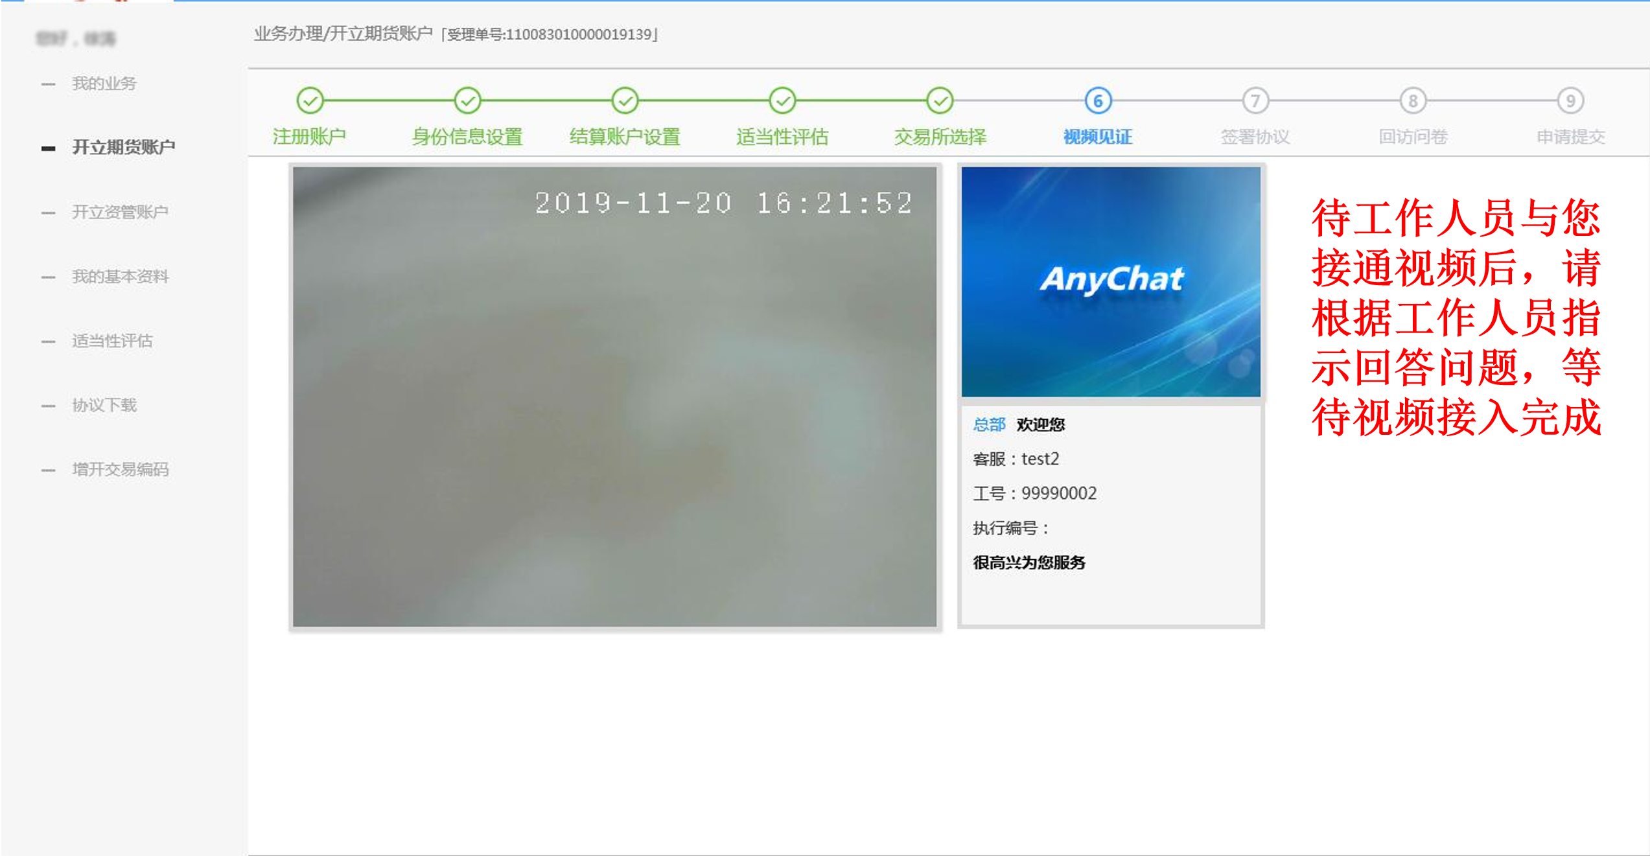1650x856 pixels.
Task: Click step 8 circle 回访问卷
Action: (x=1413, y=100)
